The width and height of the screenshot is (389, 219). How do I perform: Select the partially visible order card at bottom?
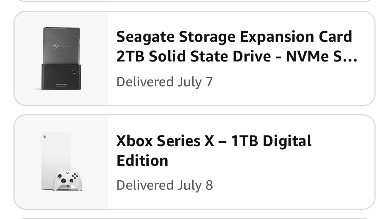pyautogui.click(x=194, y=218)
